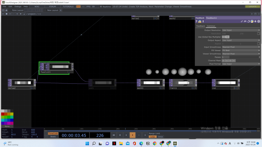Open the network pane triangle dropdown menu

(3, 14)
